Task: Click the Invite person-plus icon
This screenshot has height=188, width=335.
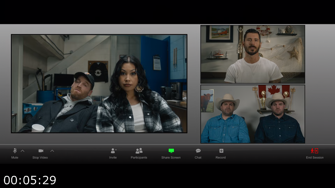Action: (x=113, y=151)
